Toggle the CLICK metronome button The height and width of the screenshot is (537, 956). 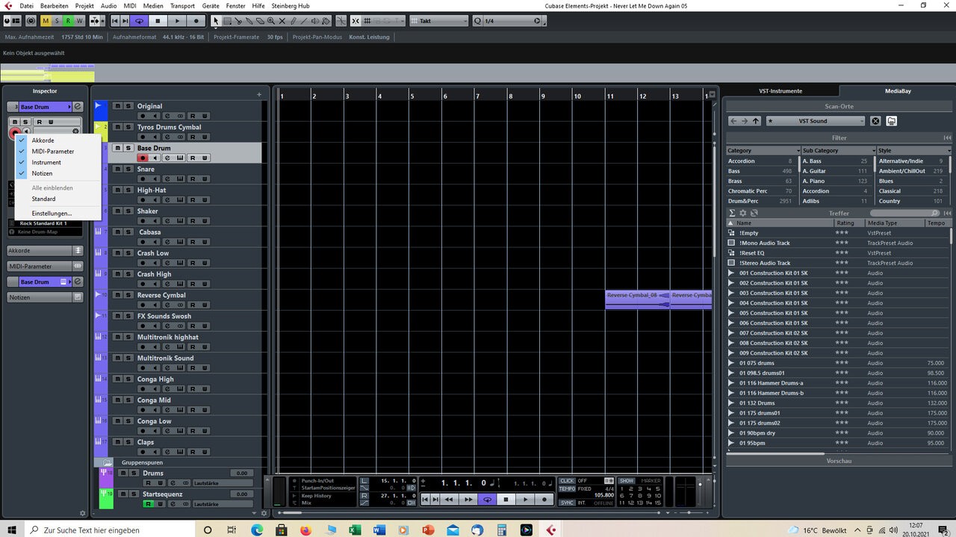[568, 481]
